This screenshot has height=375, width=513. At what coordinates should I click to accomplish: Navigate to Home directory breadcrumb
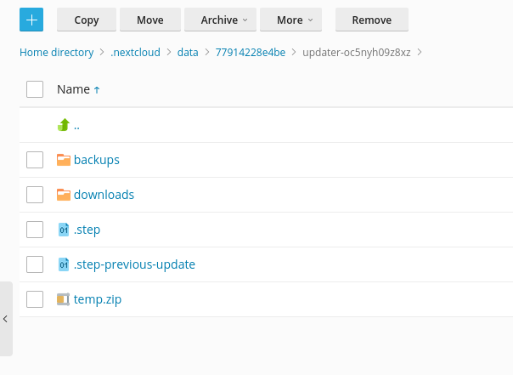[x=56, y=53]
